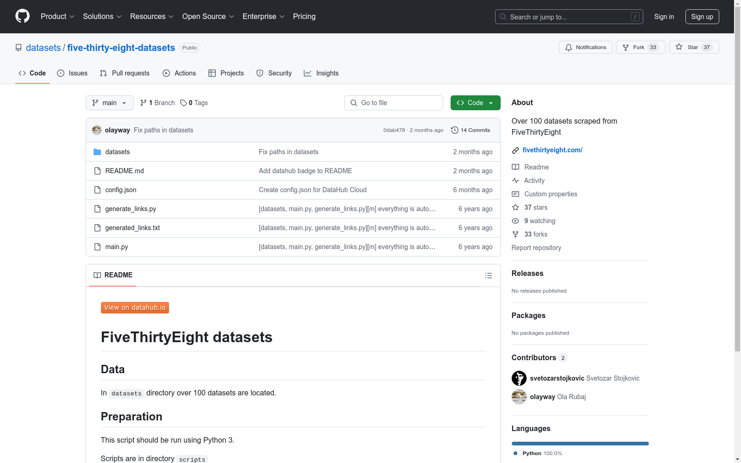This screenshot has height=463, width=741.
Task: Click the notifications bell icon
Action: click(x=569, y=47)
